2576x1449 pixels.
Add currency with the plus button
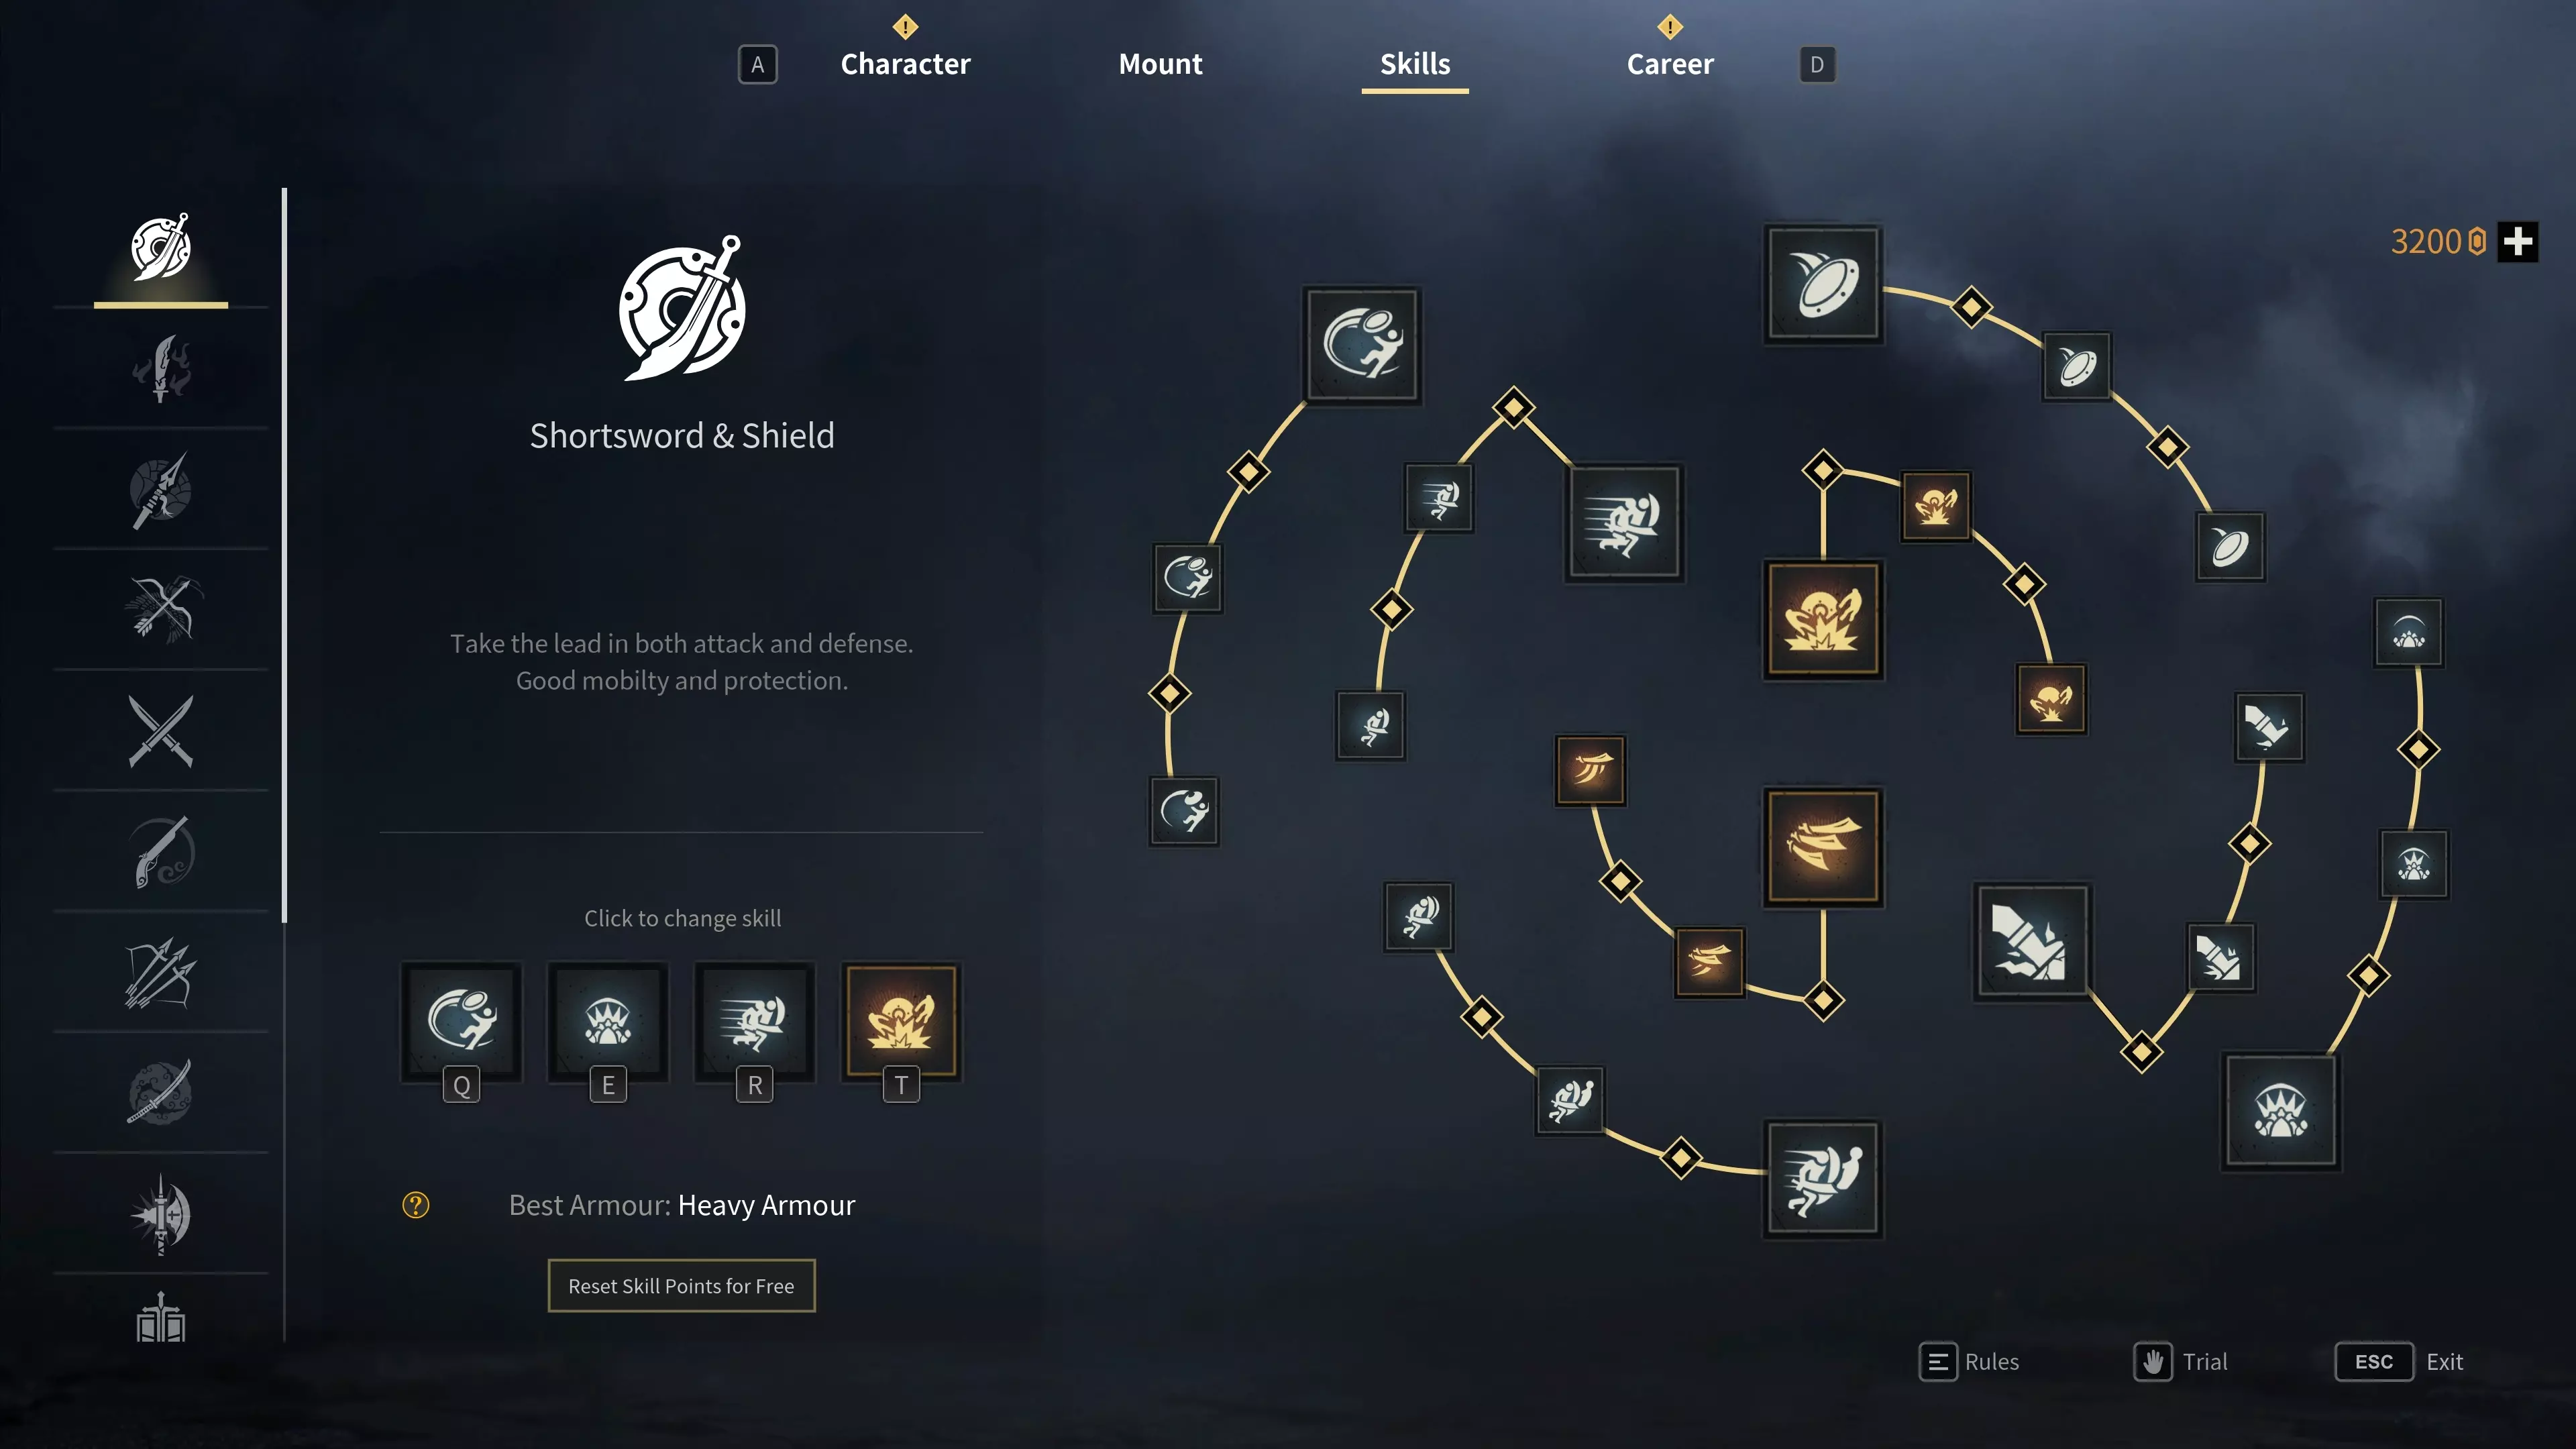(x=2518, y=241)
